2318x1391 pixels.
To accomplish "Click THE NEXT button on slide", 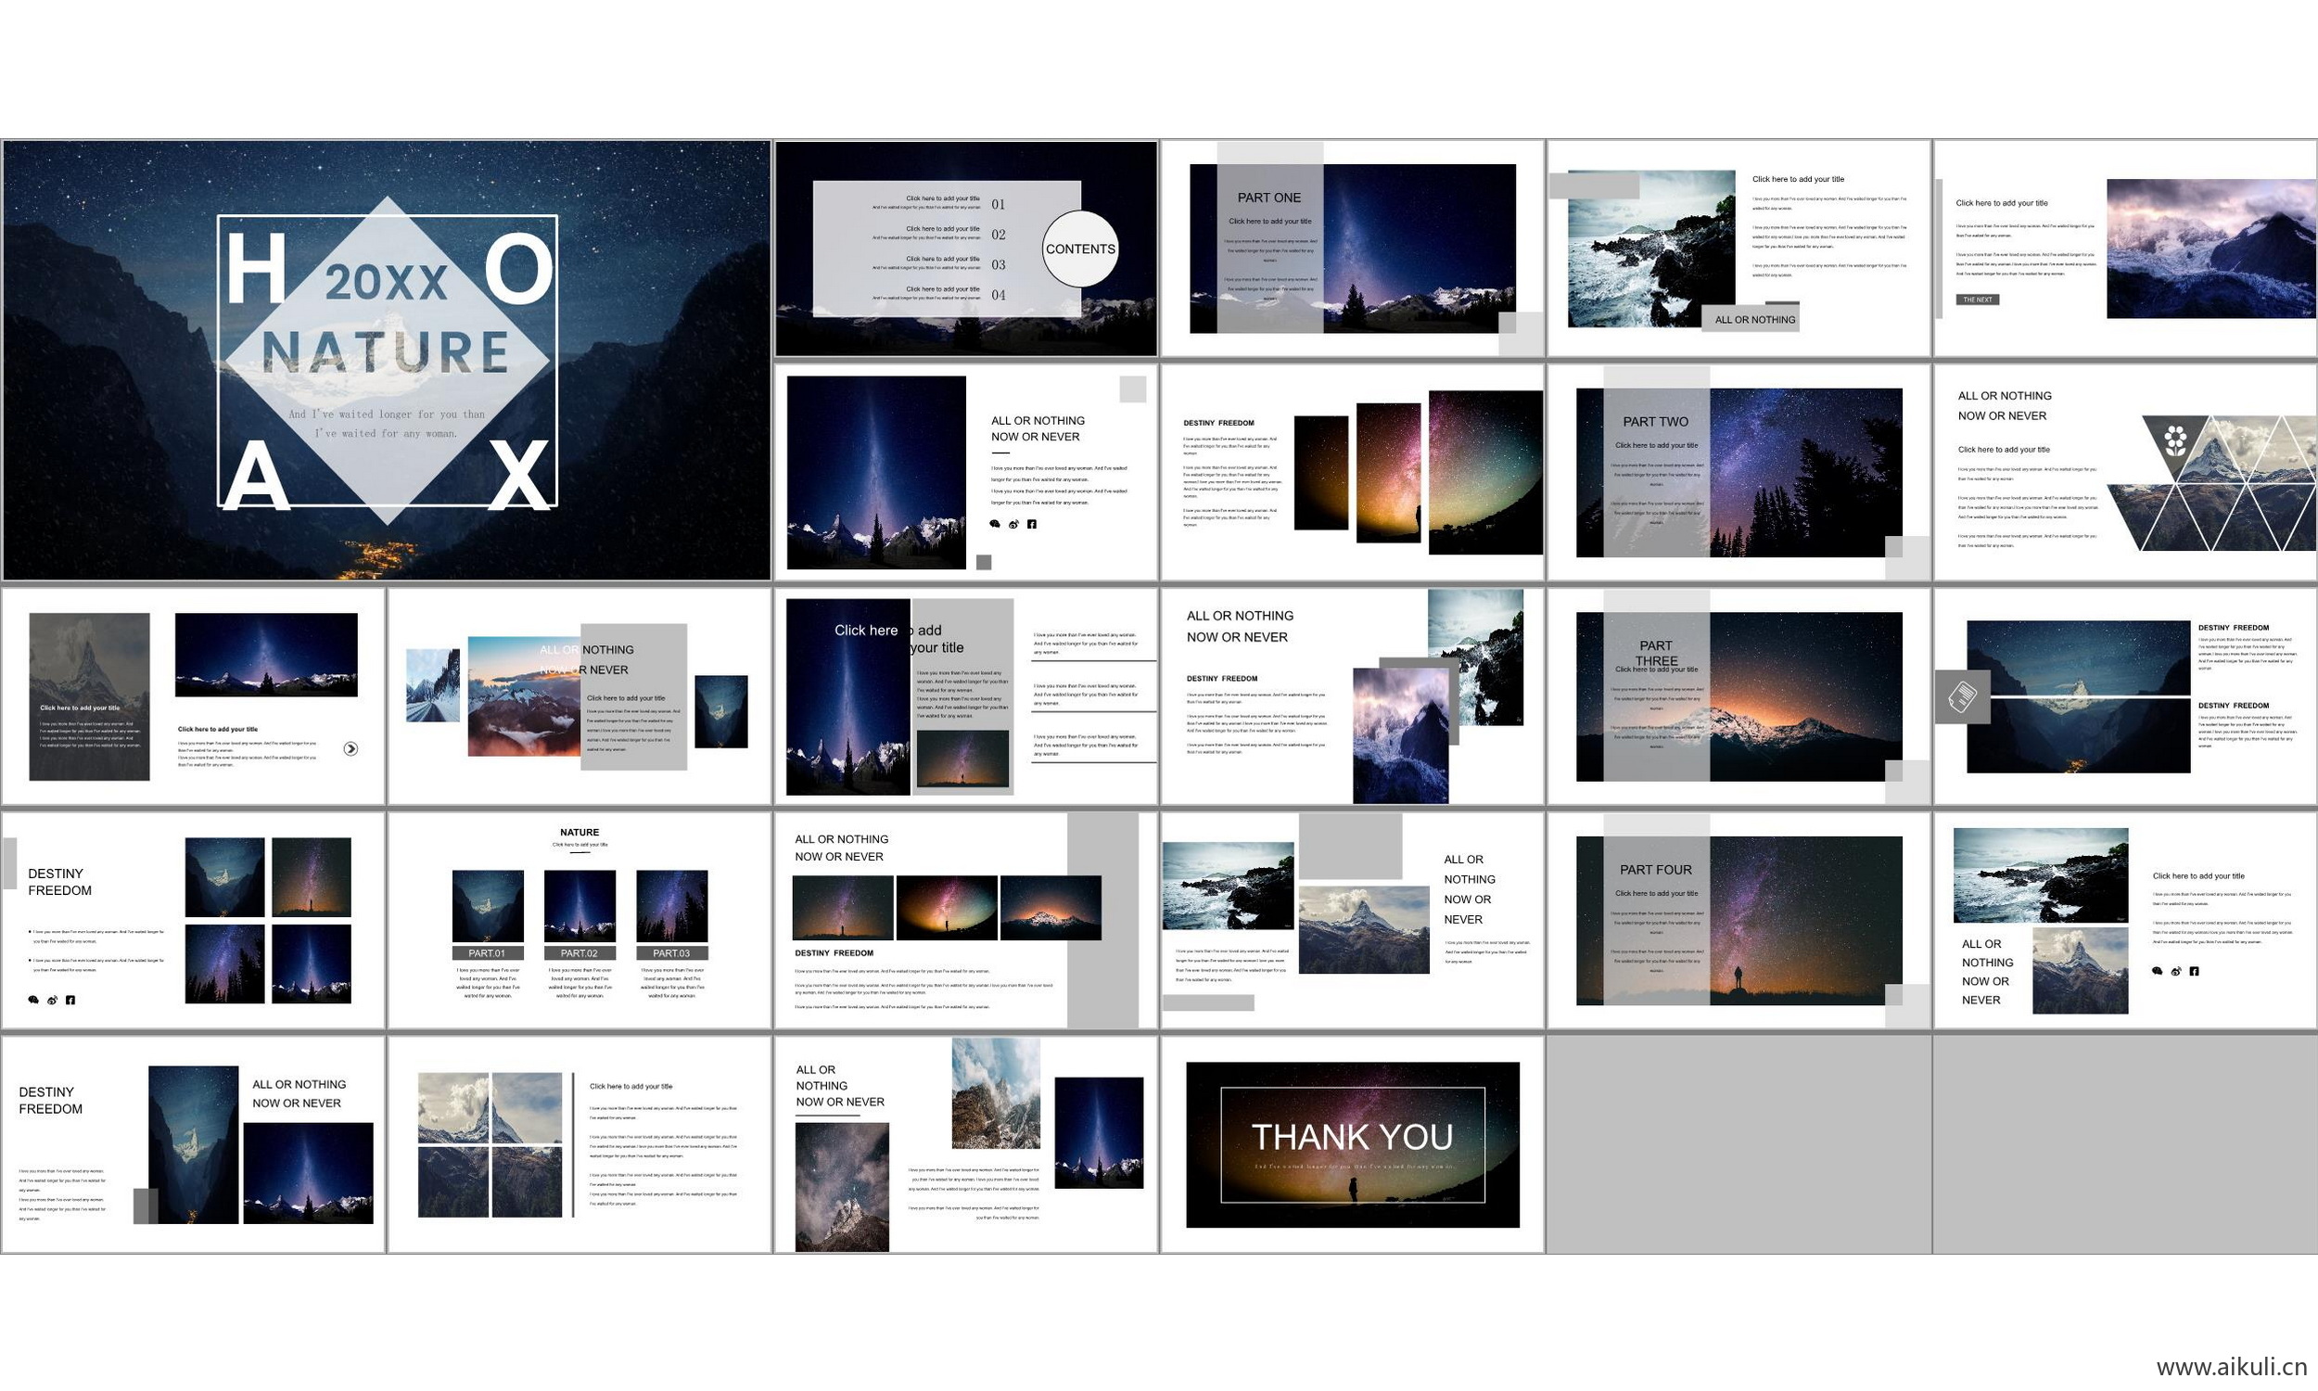I will click(1977, 299).
